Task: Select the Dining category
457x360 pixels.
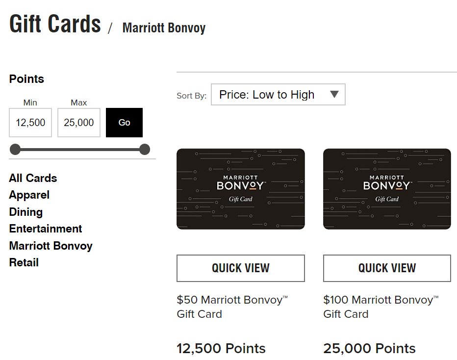Action: (x=26, y=212)
